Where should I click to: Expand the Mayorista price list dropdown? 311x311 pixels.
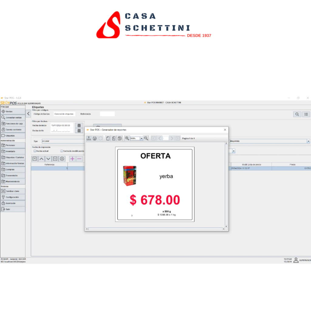pos(308,141)
